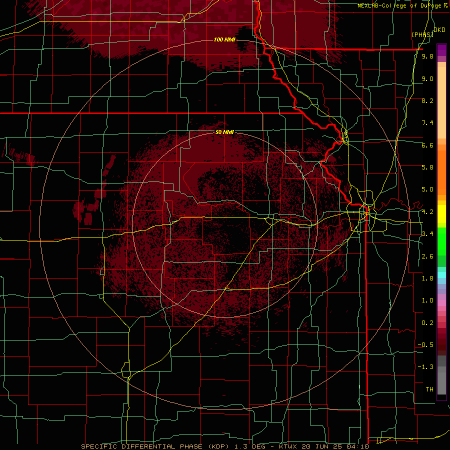Pick the solid orange band on the color scale
The width and height of the screenshot is (450, 450).
point(441,173)
